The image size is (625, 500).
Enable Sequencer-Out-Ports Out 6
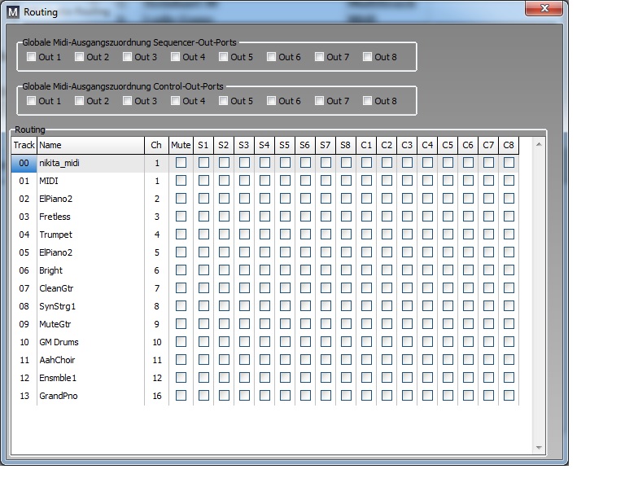[x=272, y=57]
